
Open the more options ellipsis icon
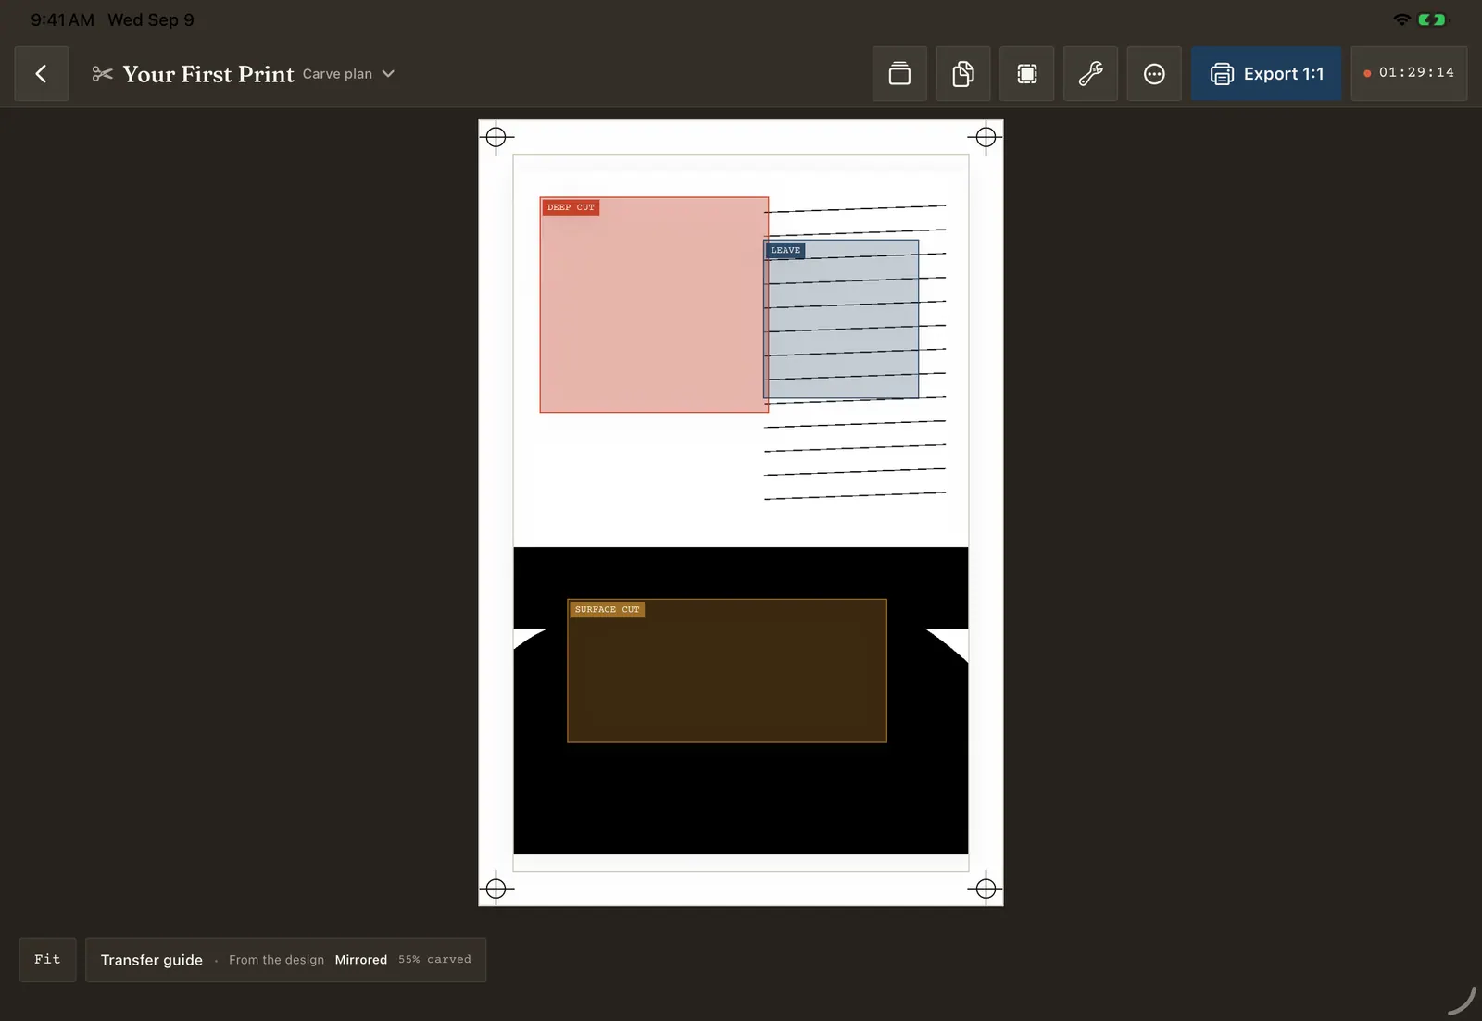[x=1154, y=74]
